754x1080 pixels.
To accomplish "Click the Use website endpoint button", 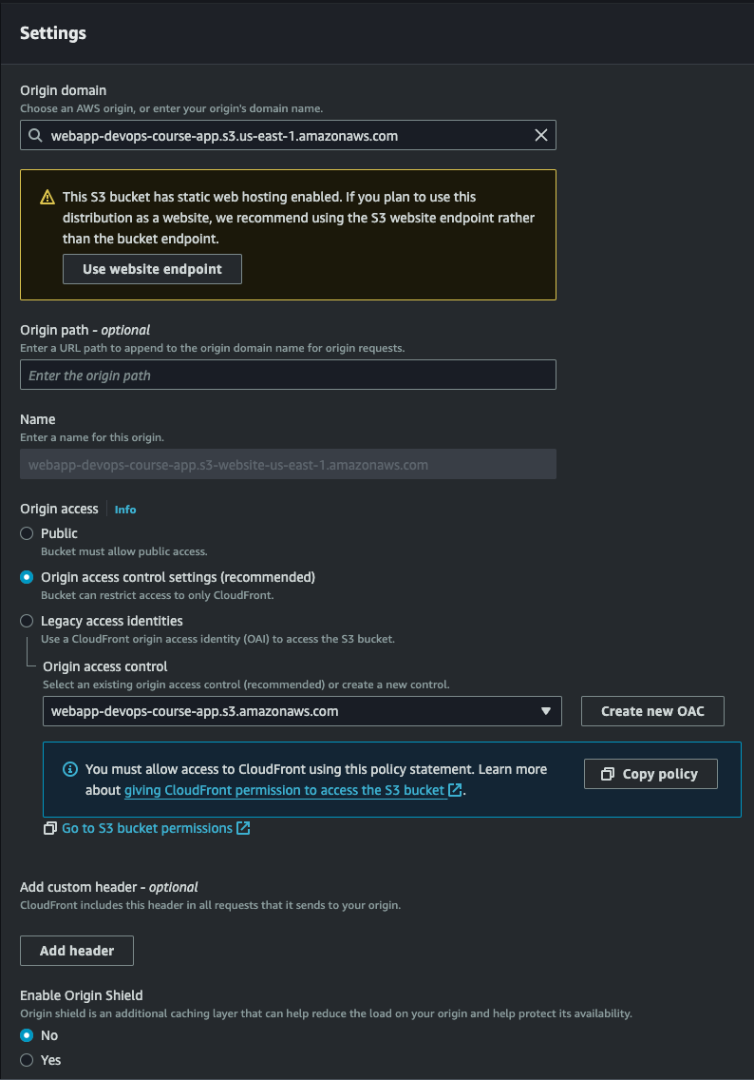I will pos(152,269).
